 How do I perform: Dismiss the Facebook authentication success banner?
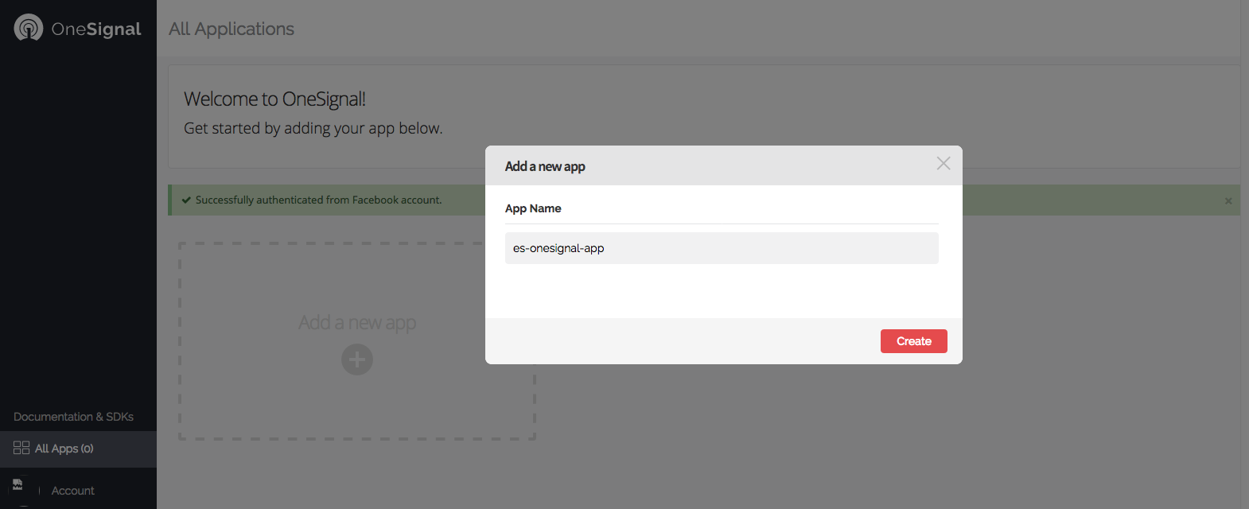tap(1228, 201)
